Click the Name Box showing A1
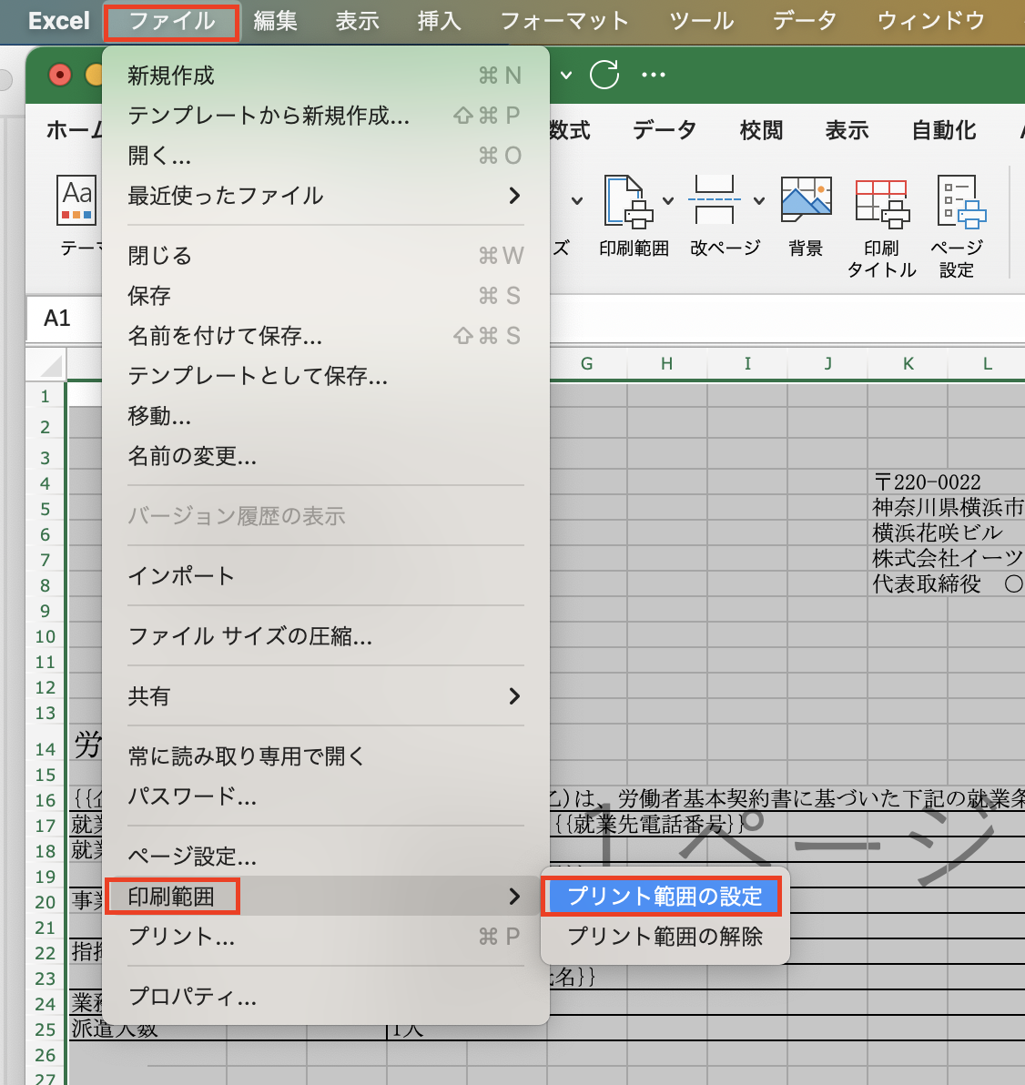This screenshot has height=1085, width=1025. tap(57, 319)
